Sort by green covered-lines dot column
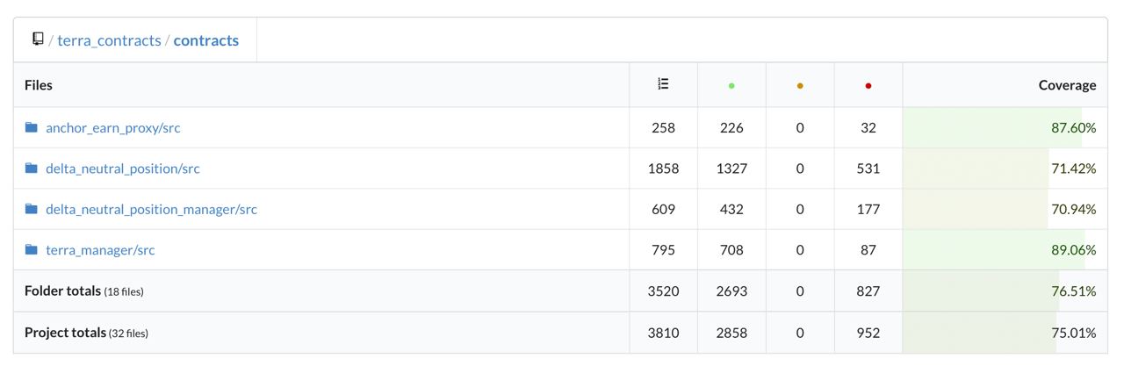 (x=731, y=86)
